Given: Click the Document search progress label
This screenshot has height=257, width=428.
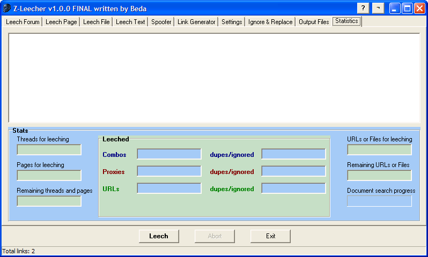Looking at the screenshot, I should (381, 191).
